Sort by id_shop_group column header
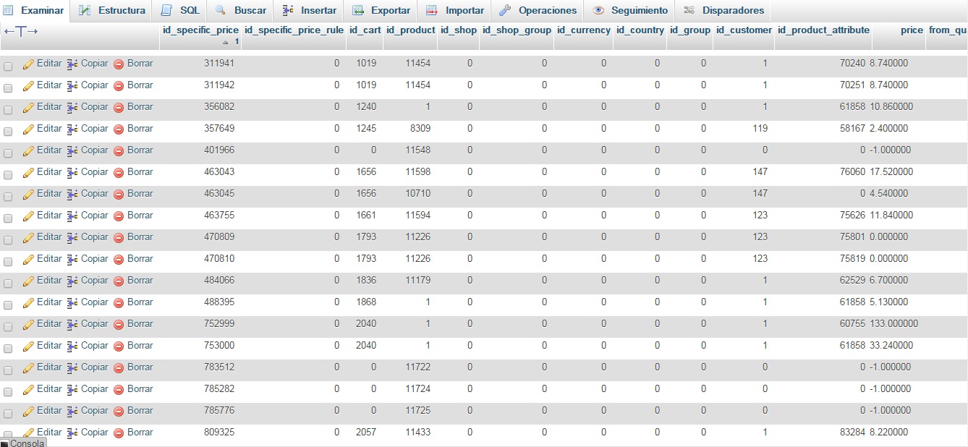The image size is (968, 447). point(517,30)
